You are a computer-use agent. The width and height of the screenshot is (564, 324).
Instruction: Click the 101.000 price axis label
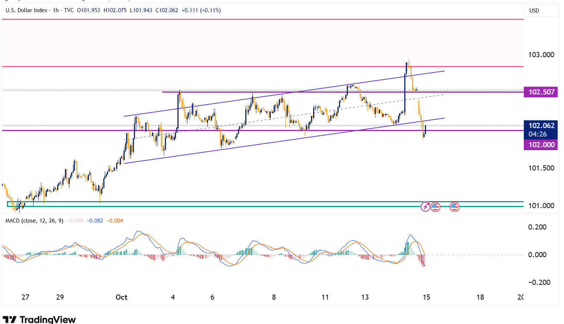(x=541, y=206)
